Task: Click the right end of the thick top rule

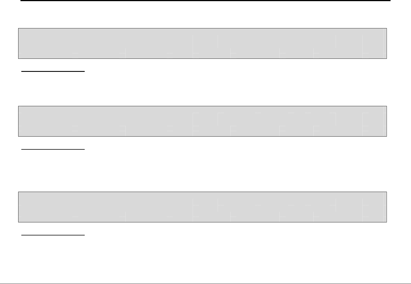Action: tap(389, 1)
